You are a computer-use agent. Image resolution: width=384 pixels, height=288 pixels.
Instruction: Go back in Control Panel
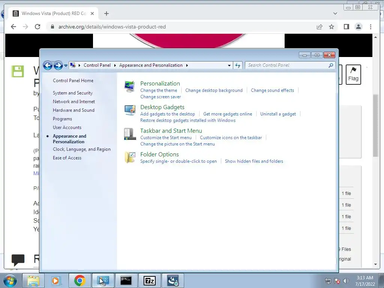pyautogui.click(x=48, y=65)
